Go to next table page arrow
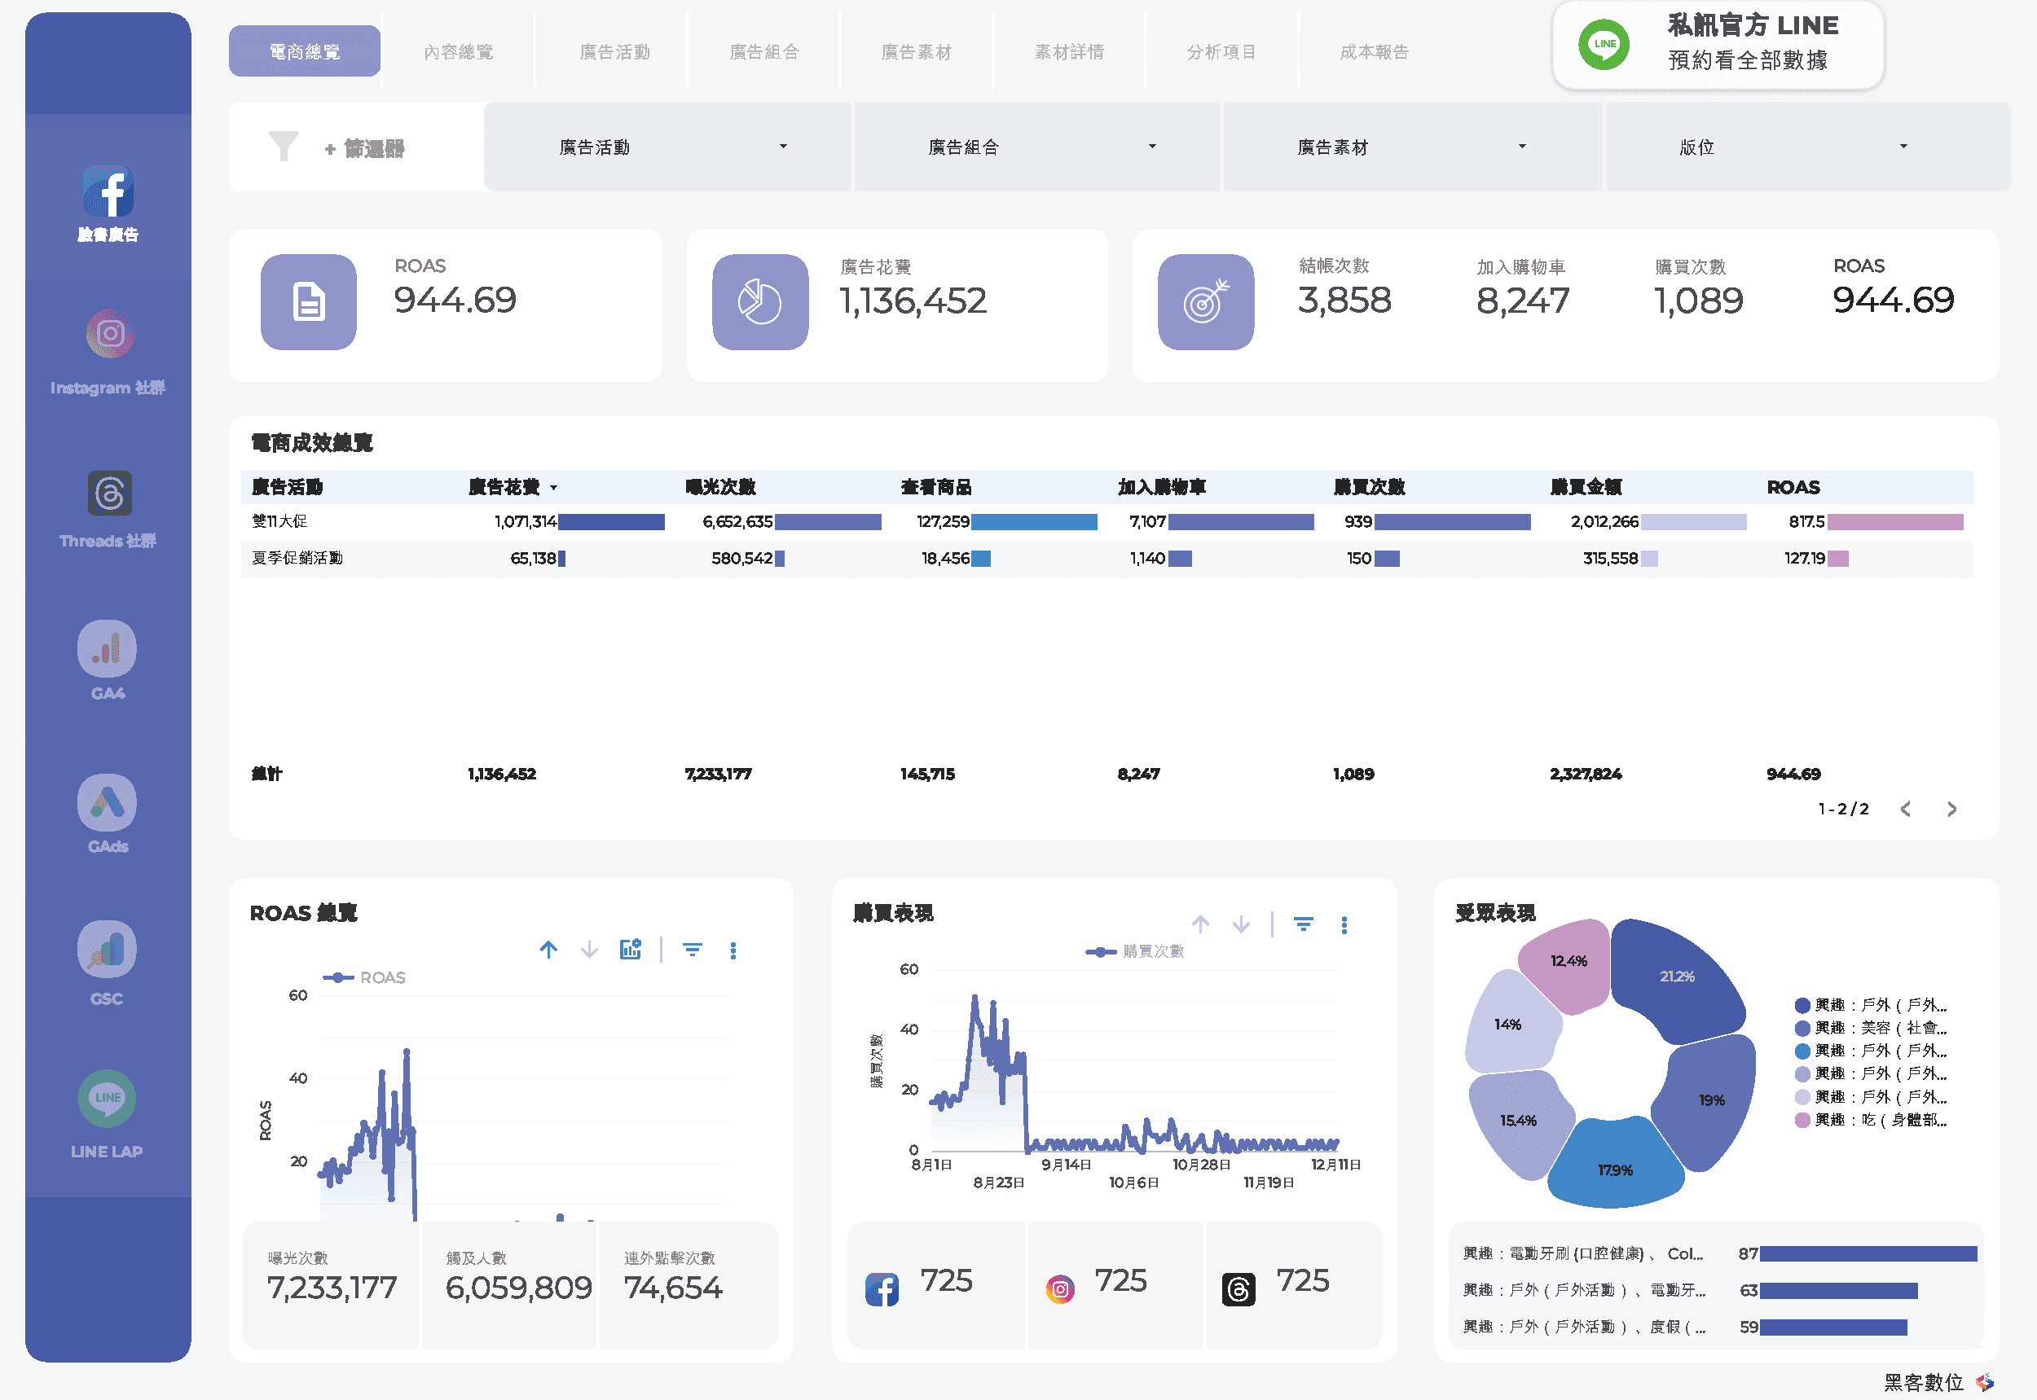Viewport: 2037px width, 1400px height. (x=1951, y=809)
